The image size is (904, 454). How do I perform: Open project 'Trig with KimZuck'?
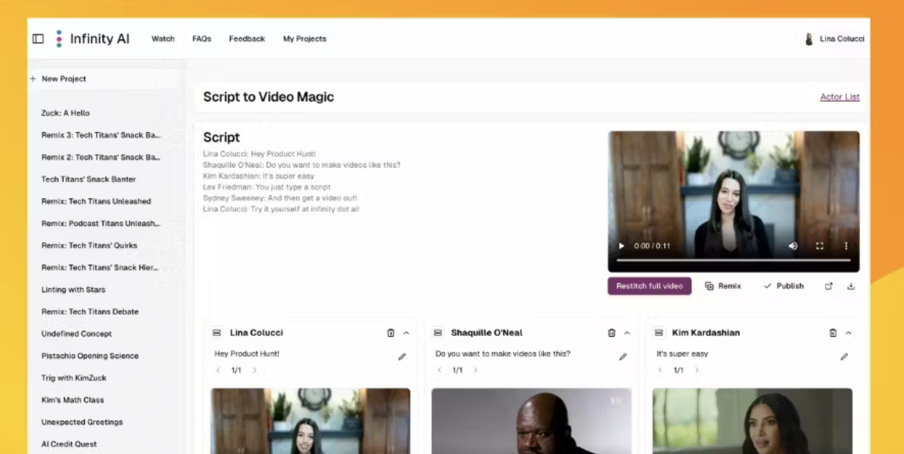coord(74,378)
